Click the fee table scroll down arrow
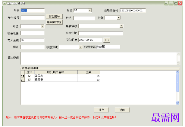Screen dimensions: 185x127 coord(177,103)
